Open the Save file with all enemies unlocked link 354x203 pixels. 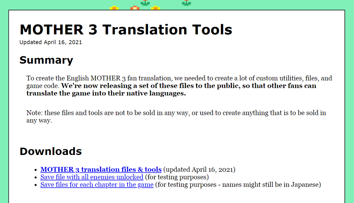click(x=92, y=177)
